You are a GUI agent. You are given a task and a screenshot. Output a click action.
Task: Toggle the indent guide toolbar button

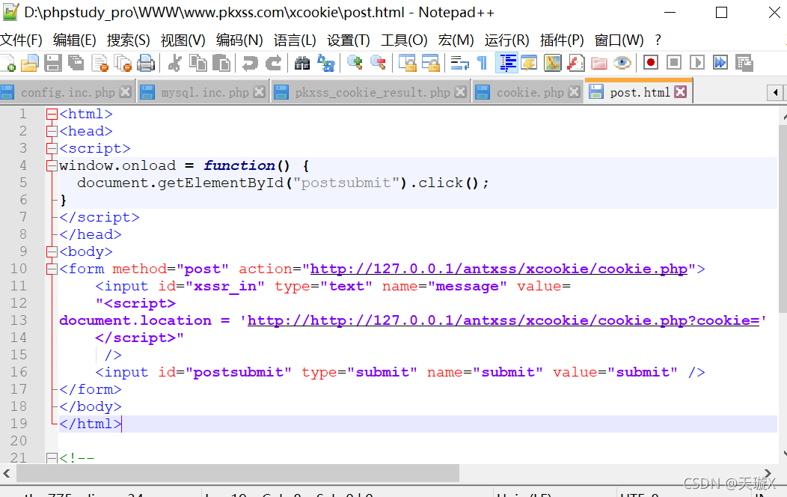507,64
